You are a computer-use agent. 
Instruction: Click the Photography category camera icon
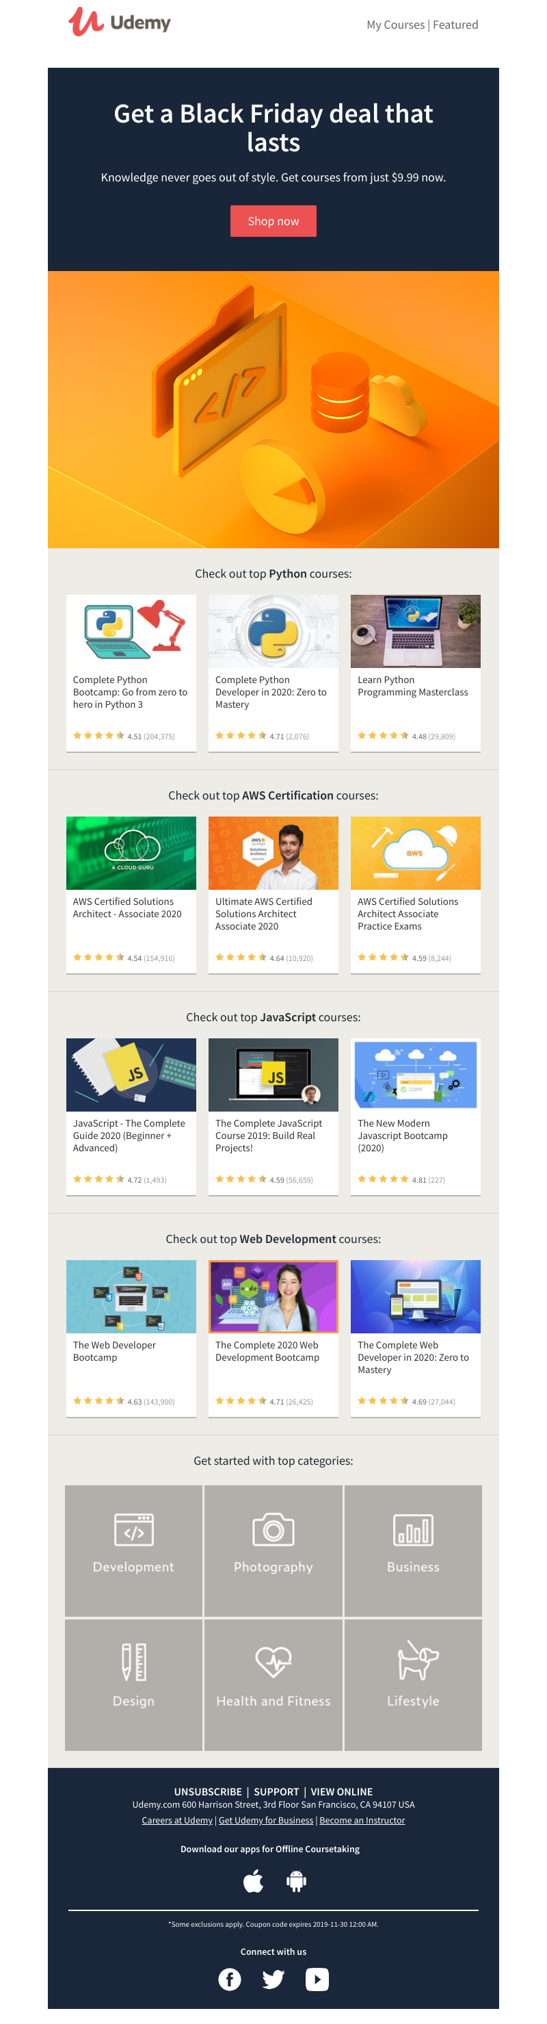(273, 1529)
